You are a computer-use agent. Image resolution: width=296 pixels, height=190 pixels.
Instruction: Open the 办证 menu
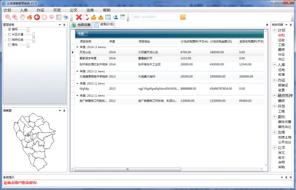click(40, 9)
